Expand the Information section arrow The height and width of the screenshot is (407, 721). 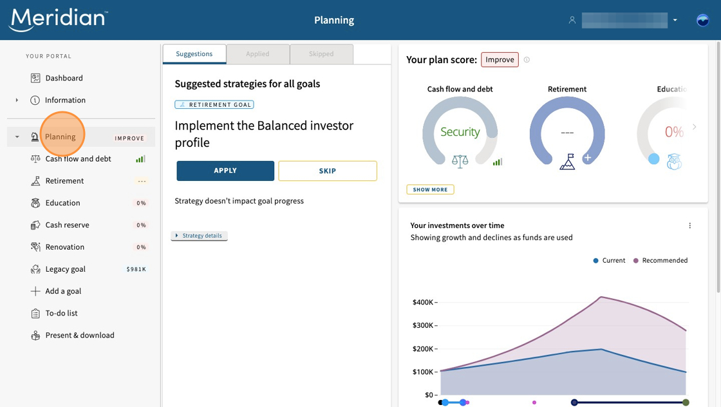17,100
